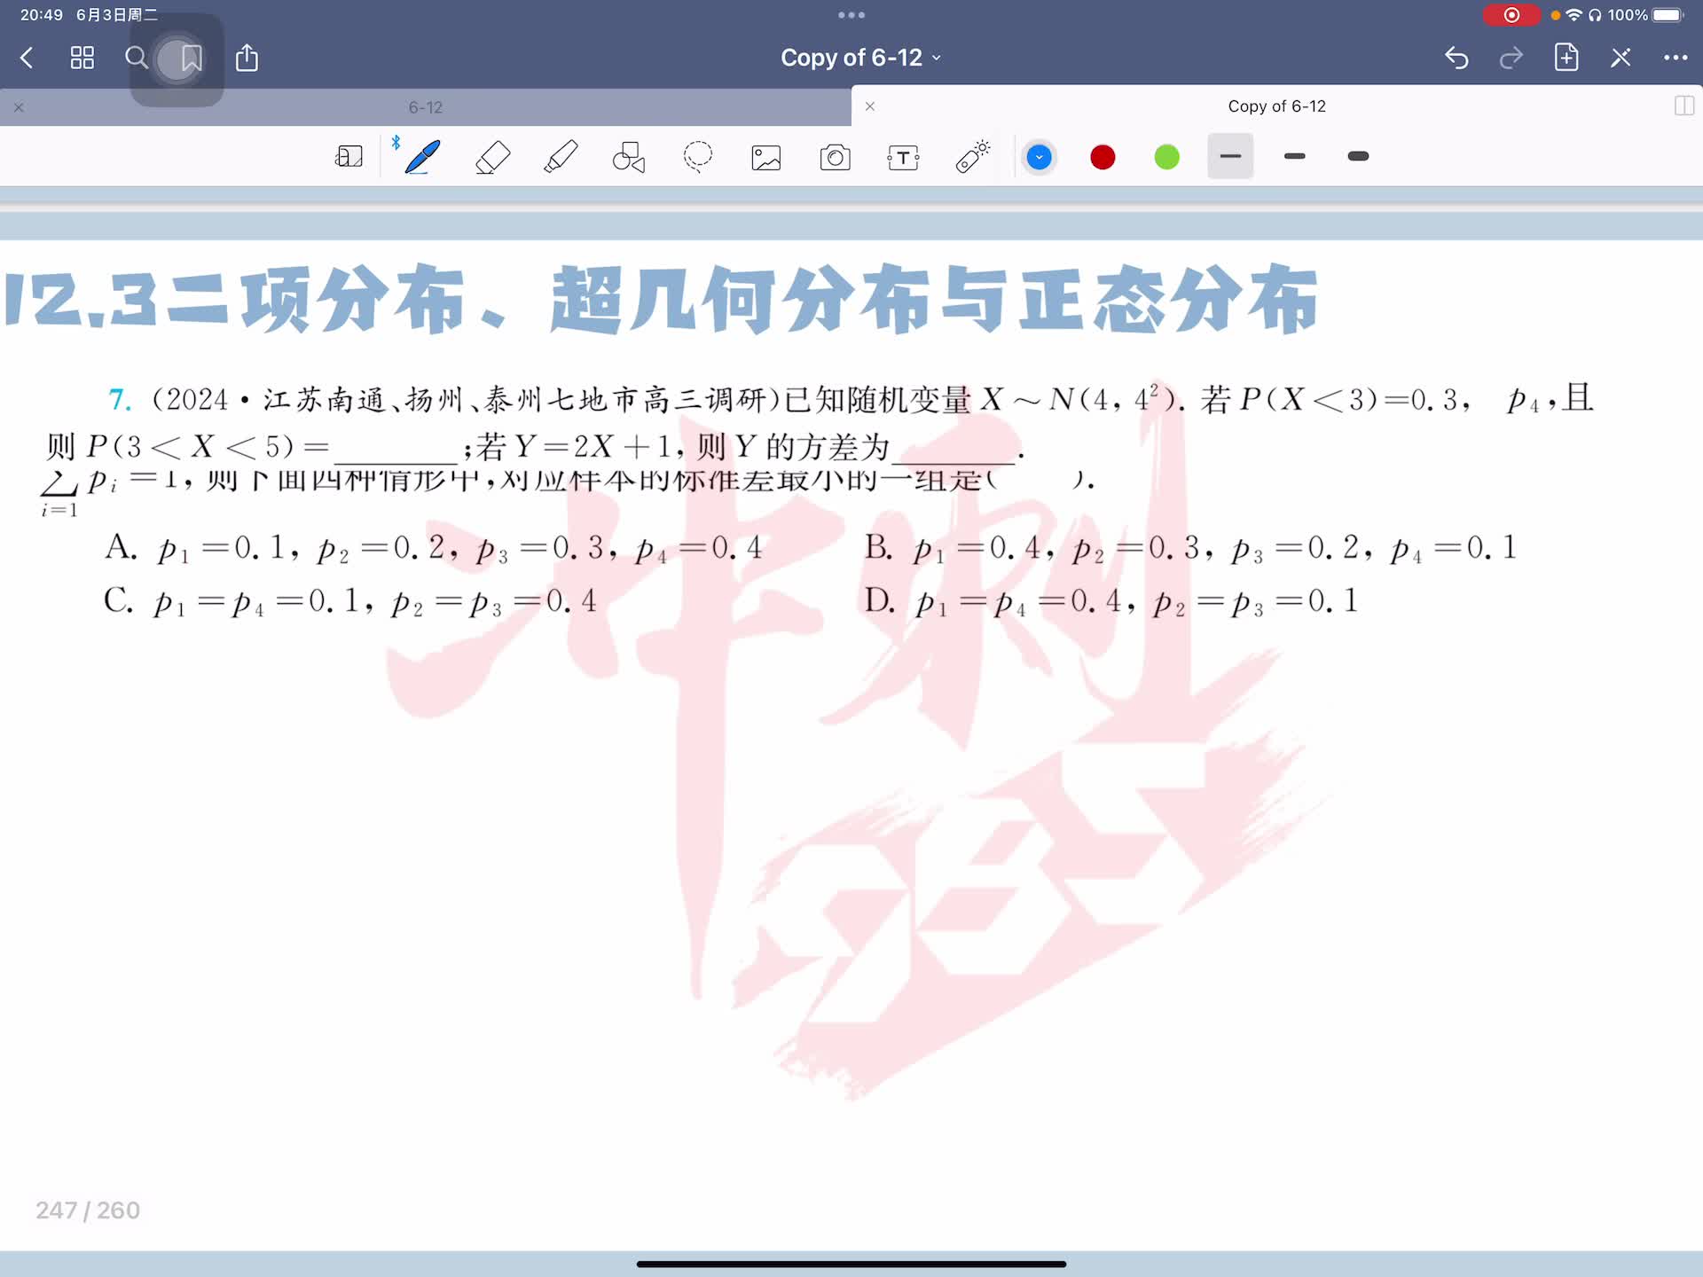The width and height of the screenshot is (1703, 1277).
Task: Select the Pen tool
Action: [422, 157]
